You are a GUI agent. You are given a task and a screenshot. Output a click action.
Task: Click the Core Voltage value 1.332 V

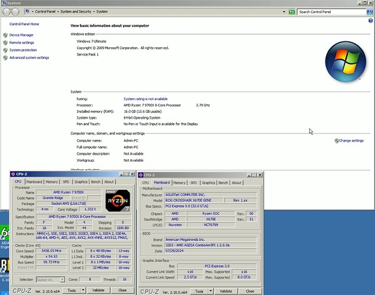(90, 209)
